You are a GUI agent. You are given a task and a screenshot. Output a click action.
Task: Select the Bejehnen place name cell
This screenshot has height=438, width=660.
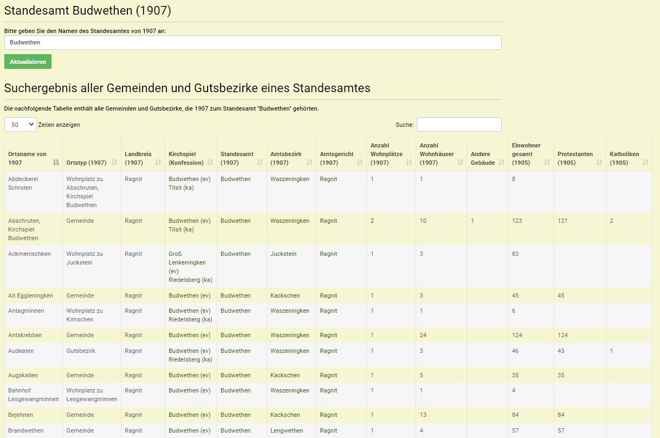pyautogui.click(x=21, y=415)
